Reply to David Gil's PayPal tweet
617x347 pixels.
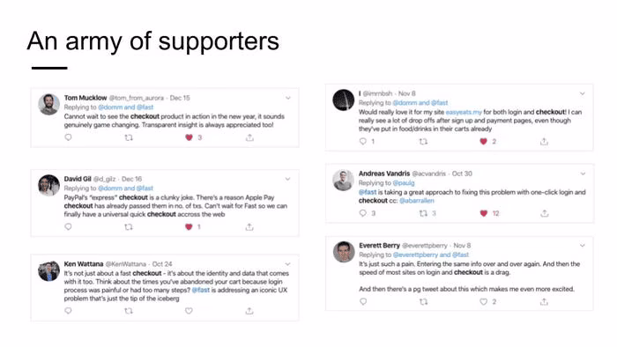tap(68, 226)
